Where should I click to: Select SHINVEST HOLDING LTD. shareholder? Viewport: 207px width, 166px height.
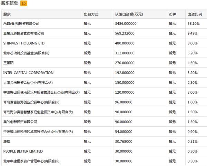pyautogui.click(x=24, y=43)
